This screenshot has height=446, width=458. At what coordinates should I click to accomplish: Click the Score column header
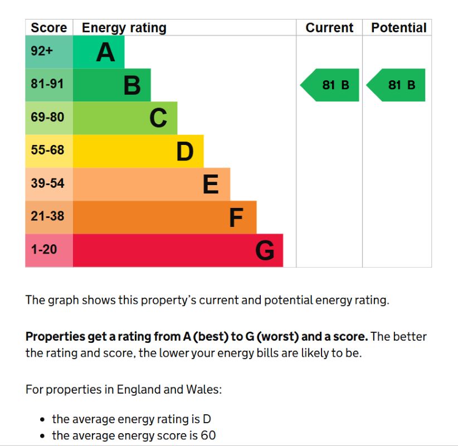[49, 28]
